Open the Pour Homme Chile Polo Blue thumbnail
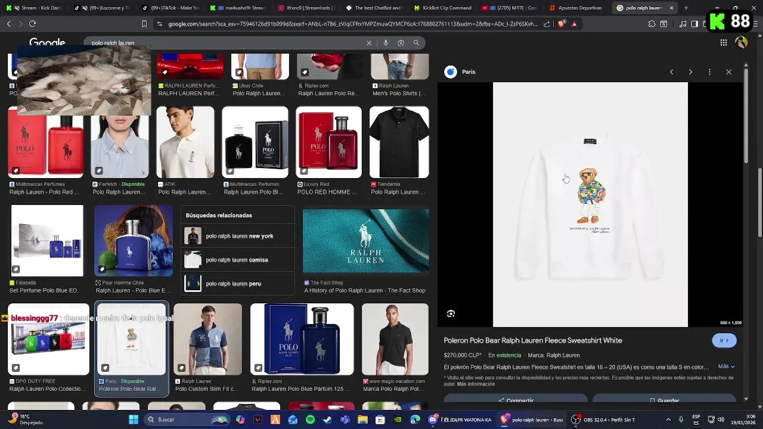The height and width of the screenshot is (429, 763). pyautogui.click(x=133, y=241)
